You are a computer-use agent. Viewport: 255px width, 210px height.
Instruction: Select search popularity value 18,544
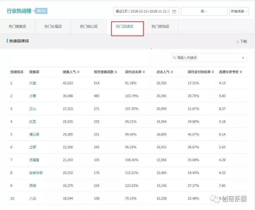coord(68,199)
